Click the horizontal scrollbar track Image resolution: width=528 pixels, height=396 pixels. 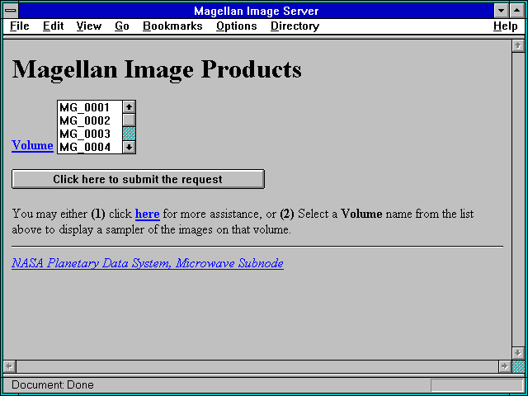point(257,366)
